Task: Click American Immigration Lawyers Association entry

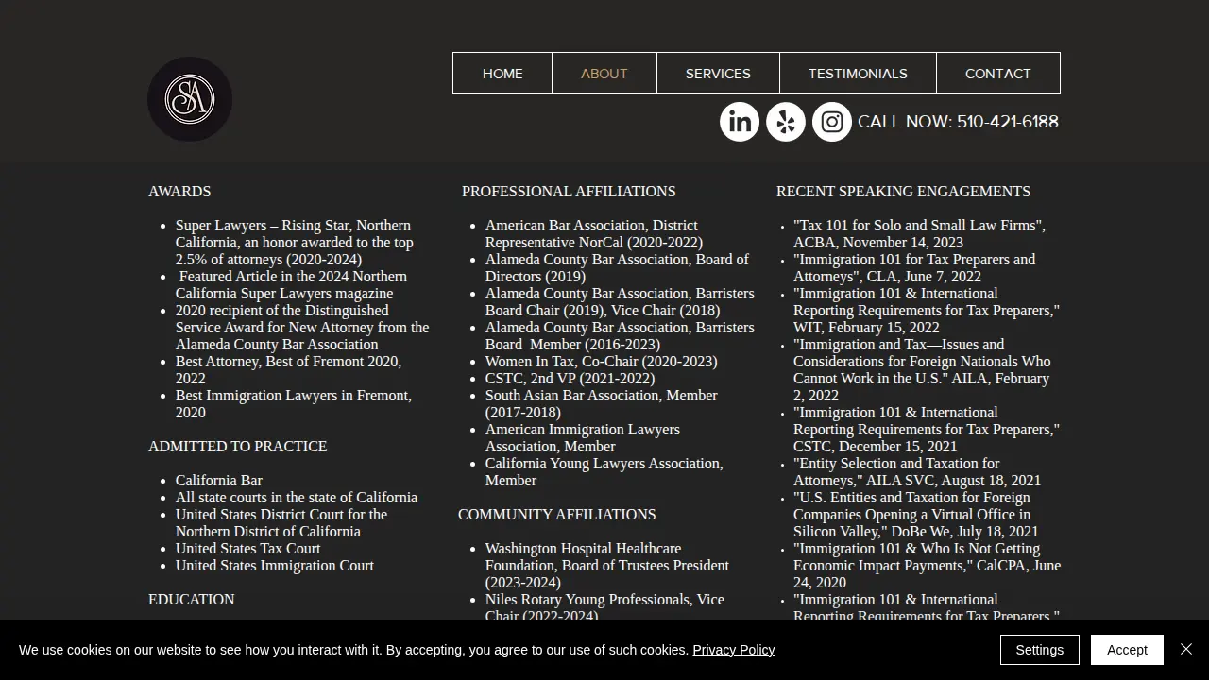Action: (583, 438)
